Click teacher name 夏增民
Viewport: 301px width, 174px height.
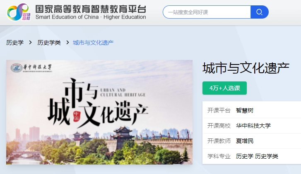pyautogui.click(x=245, y=141)
